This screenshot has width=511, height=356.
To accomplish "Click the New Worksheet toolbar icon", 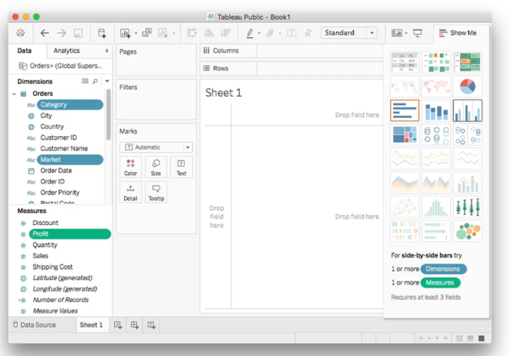I will tap(125, 33).
